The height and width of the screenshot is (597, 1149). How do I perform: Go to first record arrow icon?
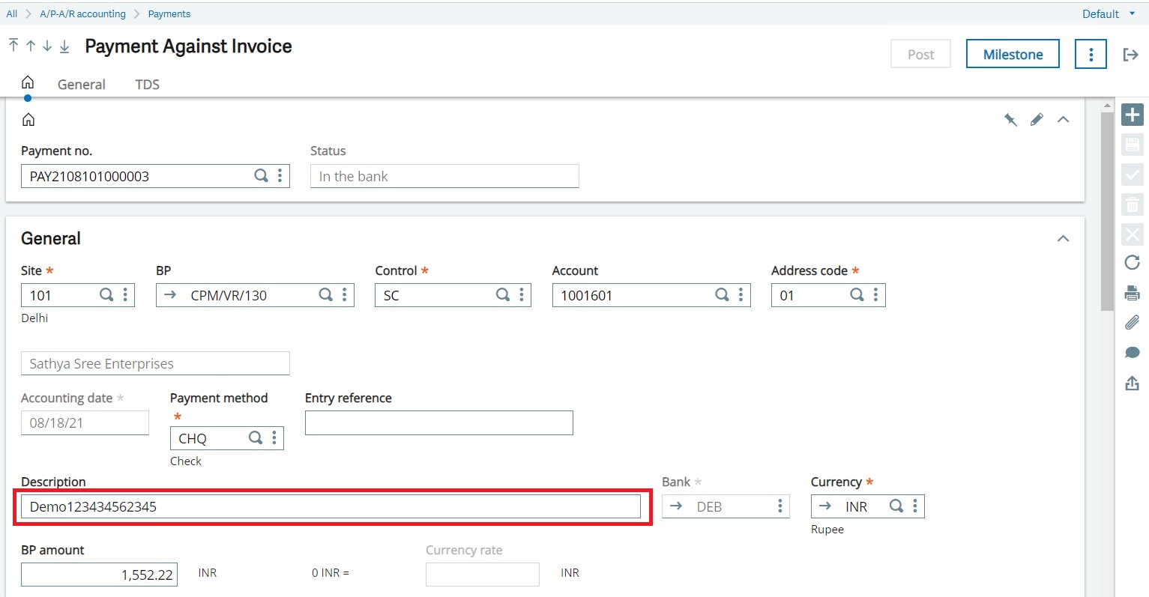(13, 46)
